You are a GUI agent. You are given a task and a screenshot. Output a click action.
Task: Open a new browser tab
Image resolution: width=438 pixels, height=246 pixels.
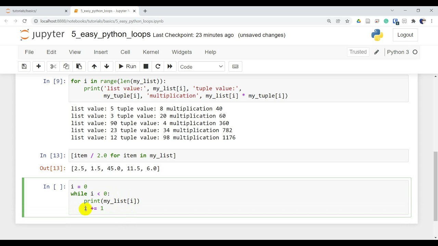tap(145, 11)
